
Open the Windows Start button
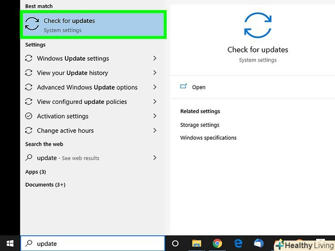click(x=10, y=243)
